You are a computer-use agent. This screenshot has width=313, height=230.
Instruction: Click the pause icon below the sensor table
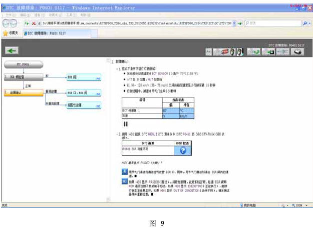(x=126, y=123)
